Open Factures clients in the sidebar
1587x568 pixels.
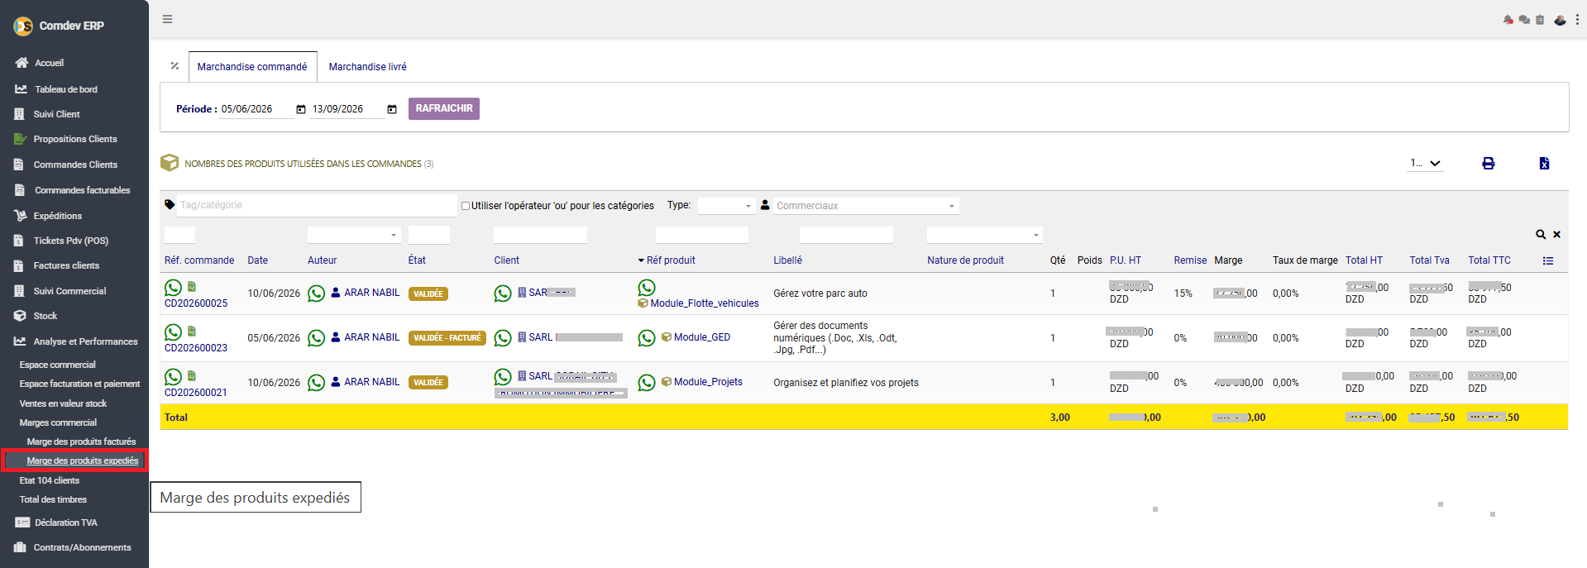pos(66,265)
